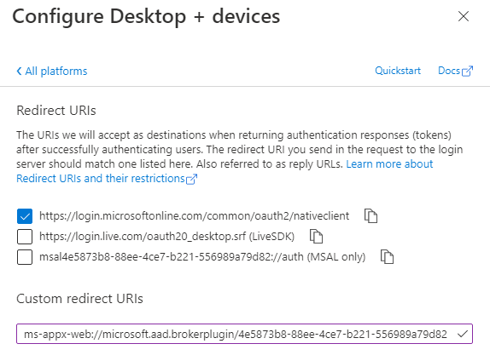Image resolution: width=490 pixels, height=361 pixels.
Task: Check the msal auth (MSAL only) checkbox
Action: (25, 257)
